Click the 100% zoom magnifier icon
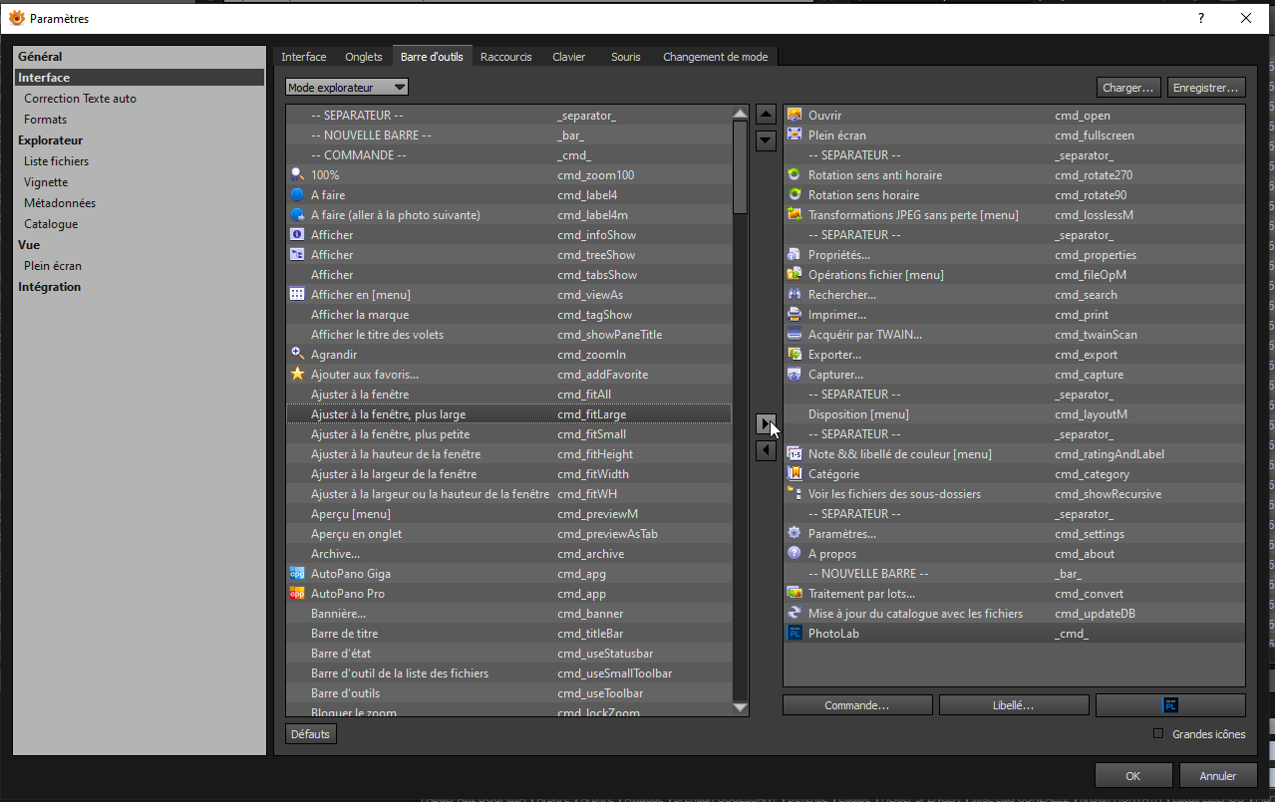Viewport: 1275px width, 802px height. click(297, 175)
